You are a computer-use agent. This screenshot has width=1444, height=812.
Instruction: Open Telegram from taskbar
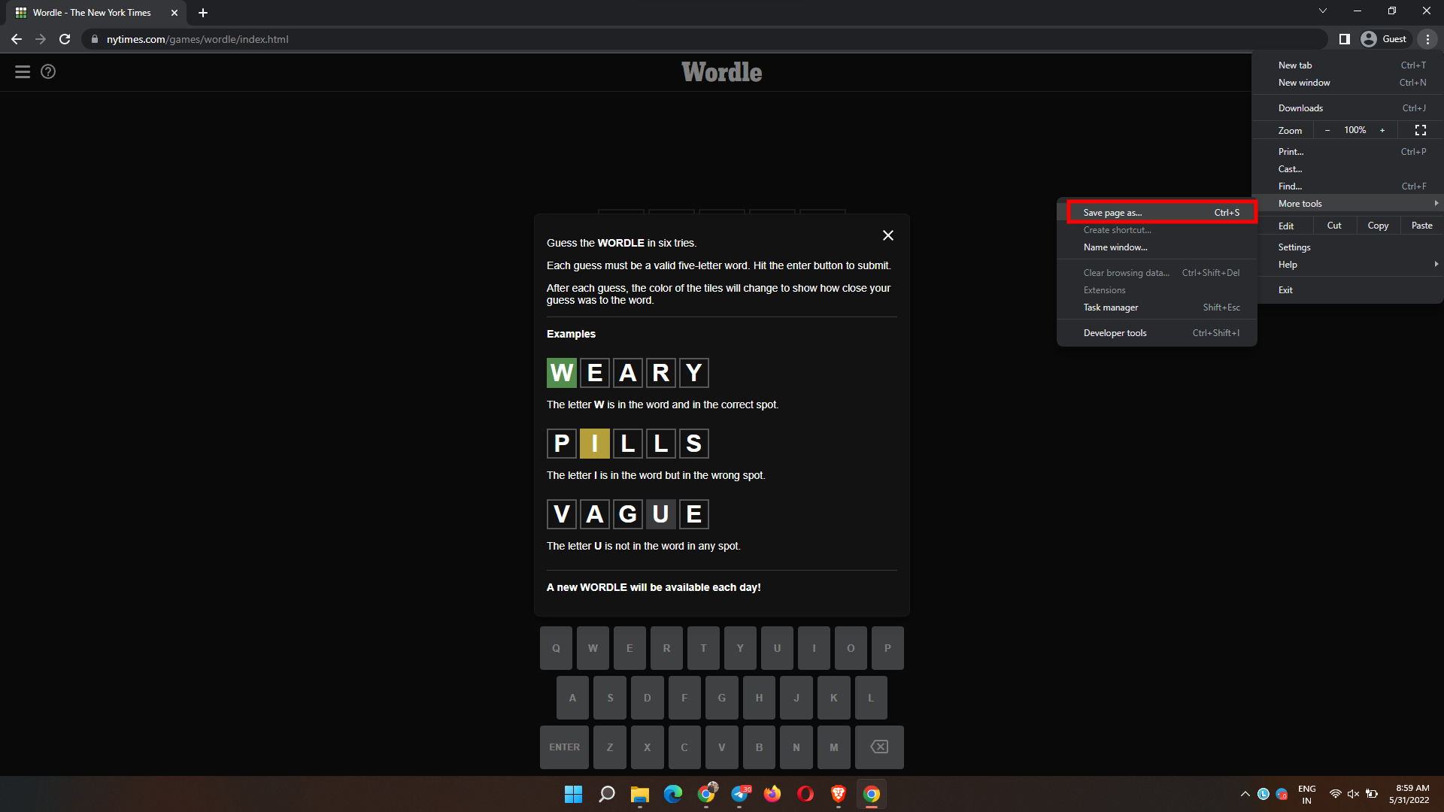tap(740, 794)
